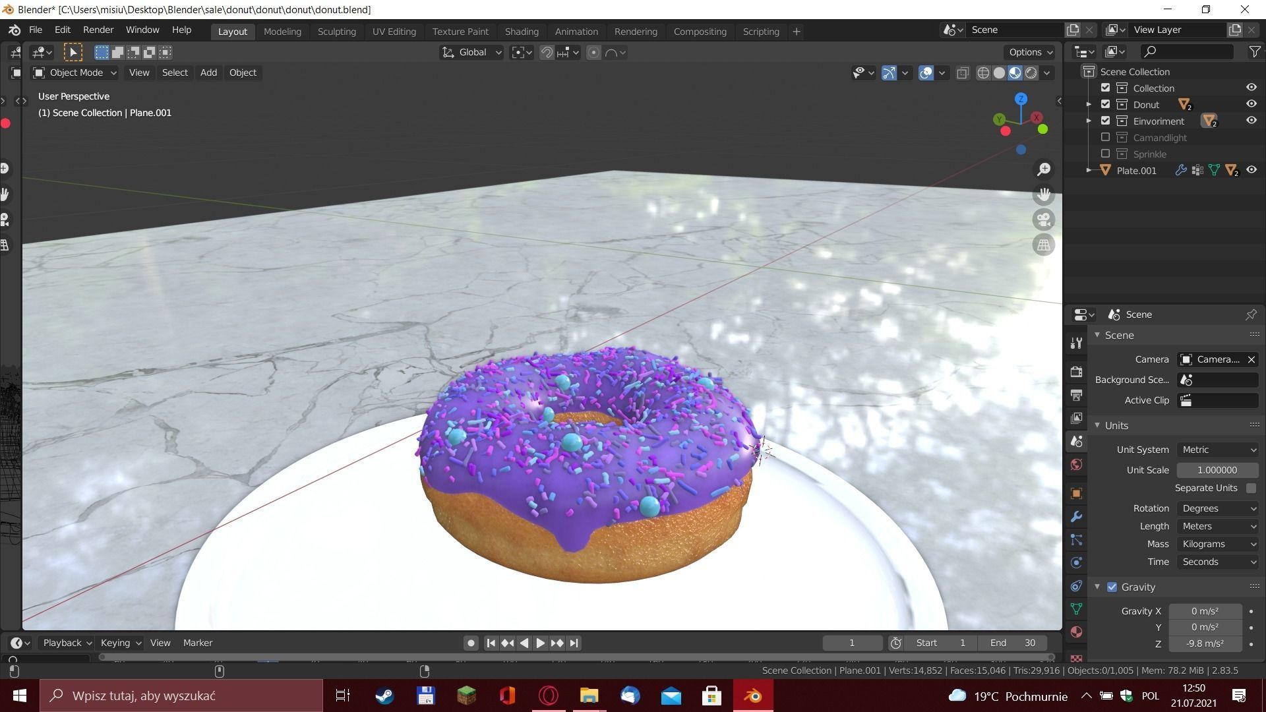Open the Object Mode dropdown
The height and width of the screenshot is (712, 1266).
tap(75, 73)
